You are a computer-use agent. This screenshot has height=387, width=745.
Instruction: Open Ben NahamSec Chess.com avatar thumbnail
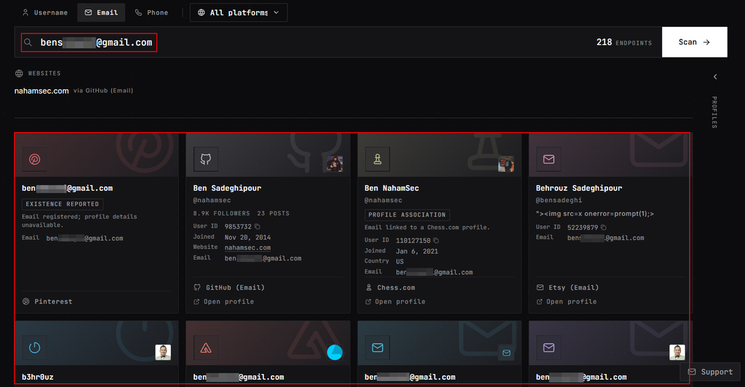(506, 164)
